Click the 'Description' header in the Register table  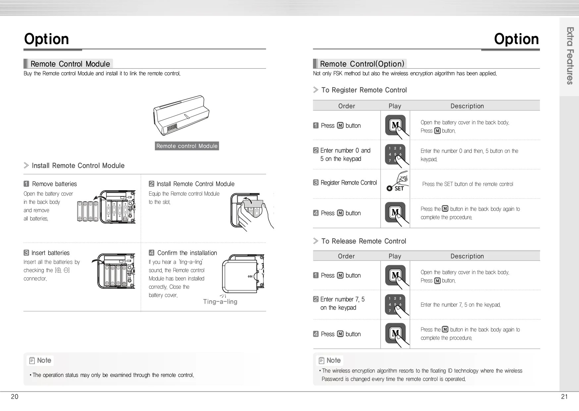coord(467,106)
